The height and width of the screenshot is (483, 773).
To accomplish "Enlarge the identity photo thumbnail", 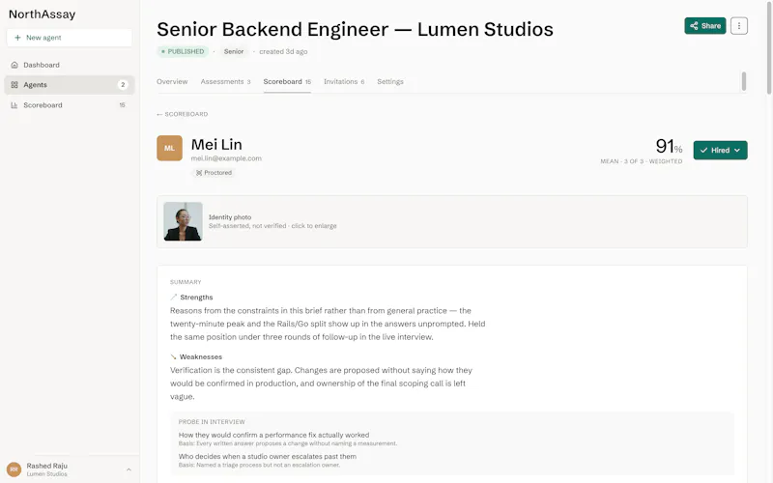I will (x=183, y=221).
